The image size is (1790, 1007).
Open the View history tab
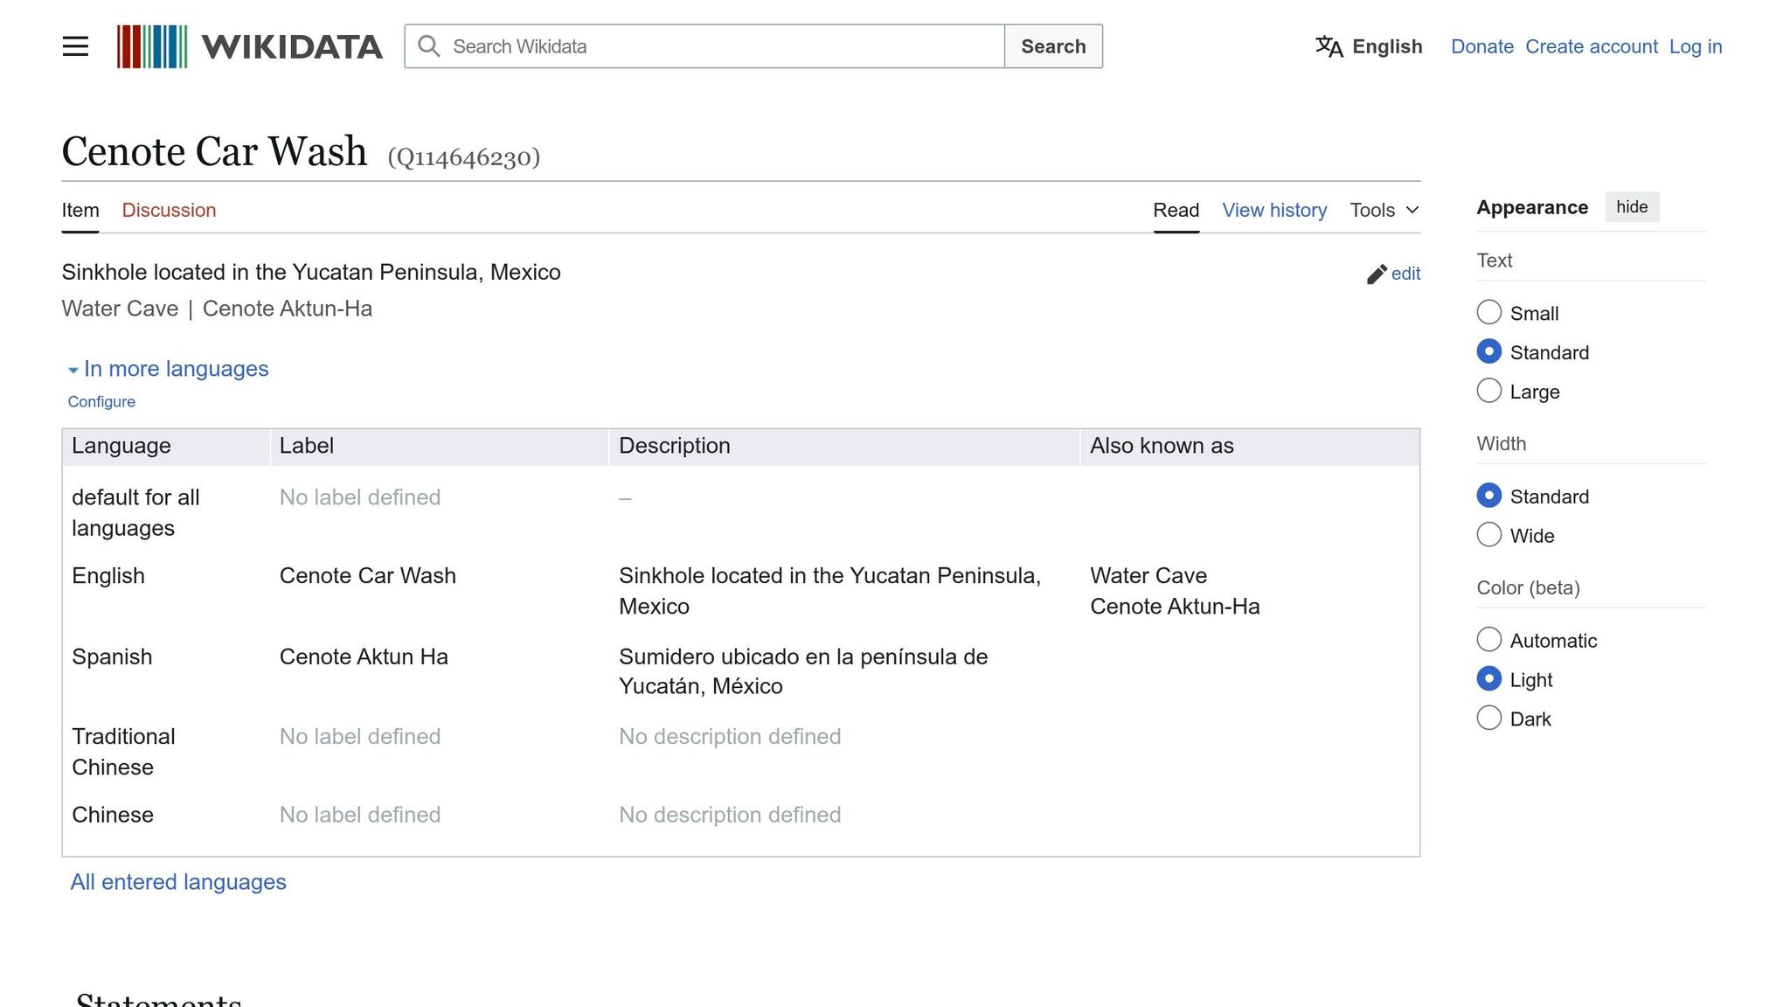pyautogui.click(x=1273, y=210)
